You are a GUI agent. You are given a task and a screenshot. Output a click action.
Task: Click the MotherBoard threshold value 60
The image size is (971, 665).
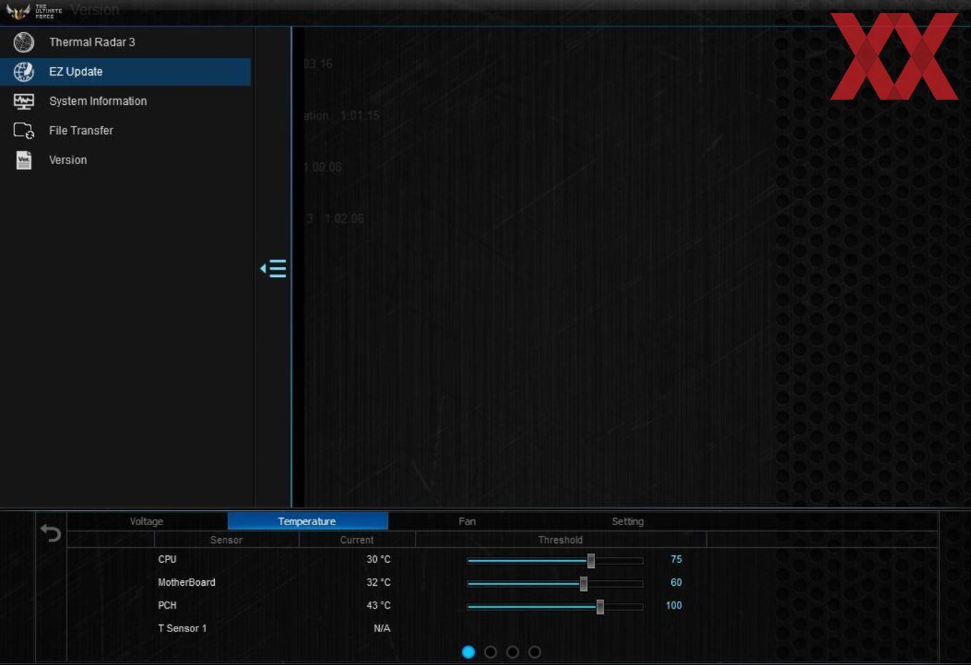(x=676, y=582)
